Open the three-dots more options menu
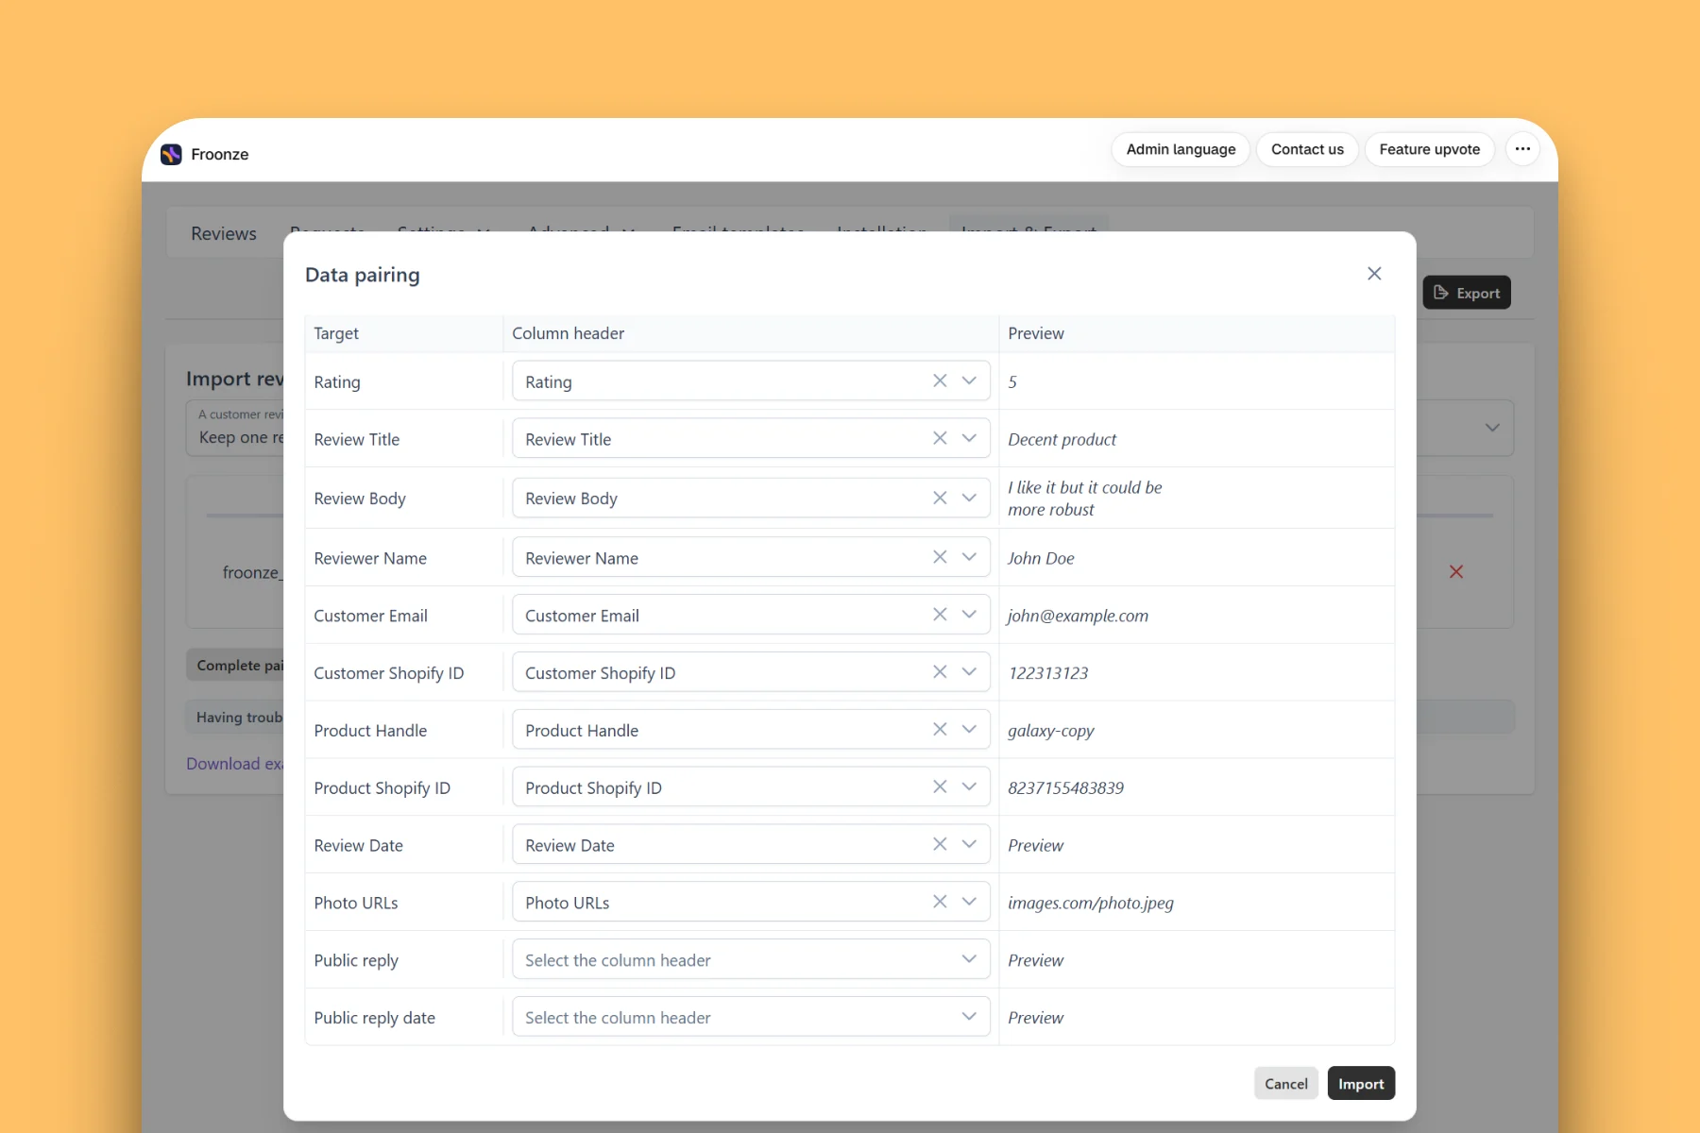 click(x=1522, y=149)
